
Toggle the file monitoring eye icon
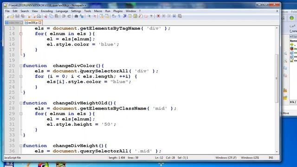coord(151,16)
